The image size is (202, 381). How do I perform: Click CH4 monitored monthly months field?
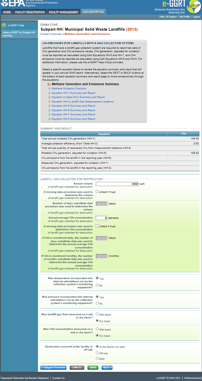[102, 256]
